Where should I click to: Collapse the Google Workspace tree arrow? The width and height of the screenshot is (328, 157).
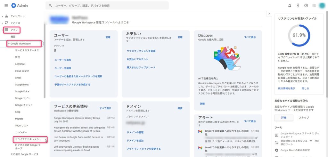click(x=9, y=44)
